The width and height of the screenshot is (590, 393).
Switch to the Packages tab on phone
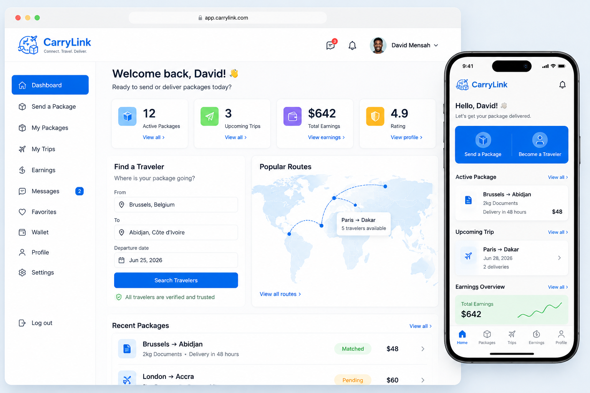point(487,337)
